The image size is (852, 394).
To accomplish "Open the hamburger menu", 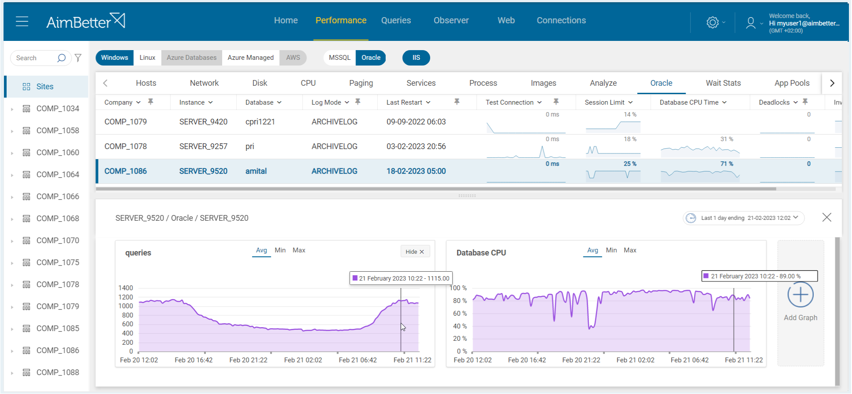I will coord(22,21).
